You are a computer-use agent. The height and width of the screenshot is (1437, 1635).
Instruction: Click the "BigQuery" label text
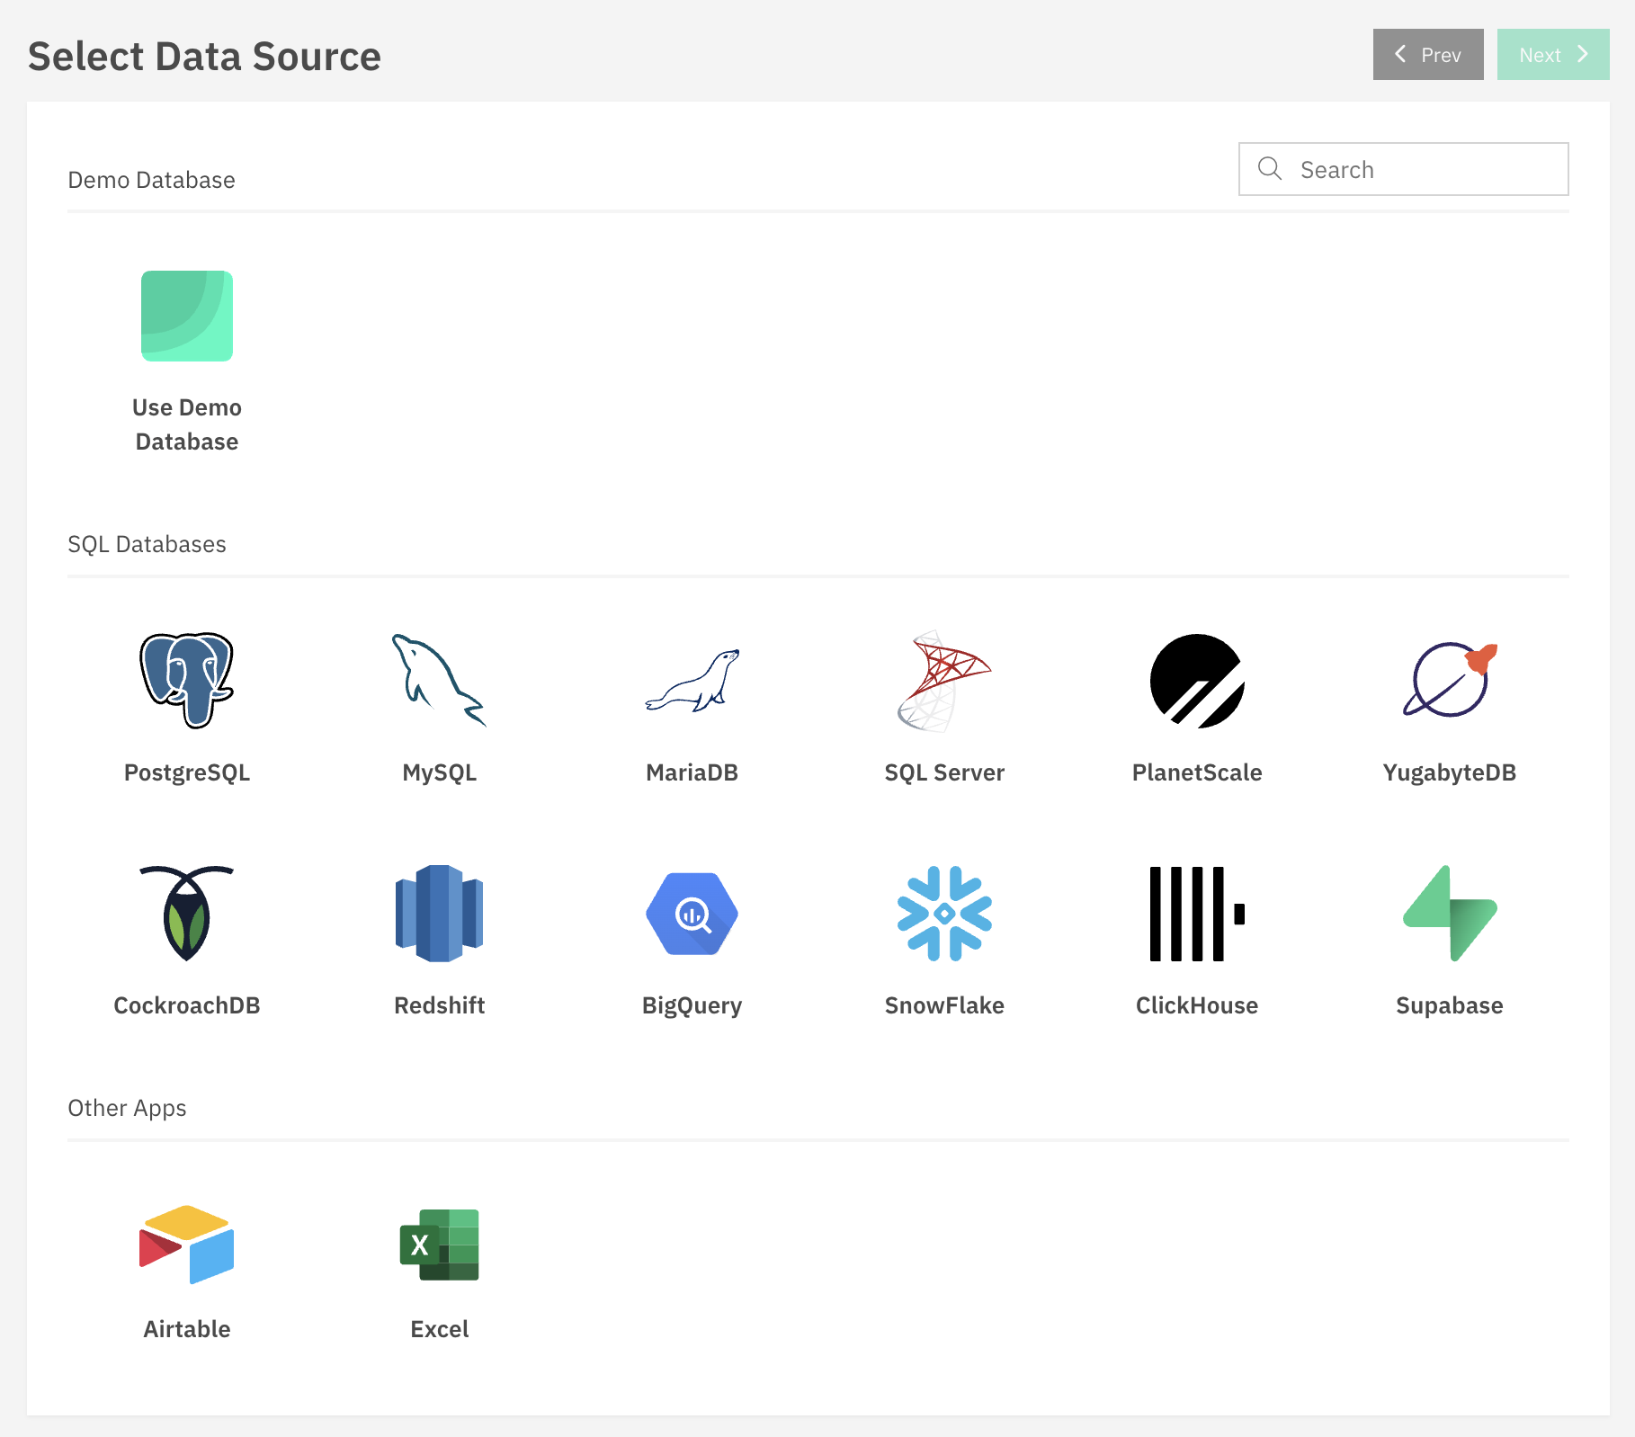pos(692,1005)
